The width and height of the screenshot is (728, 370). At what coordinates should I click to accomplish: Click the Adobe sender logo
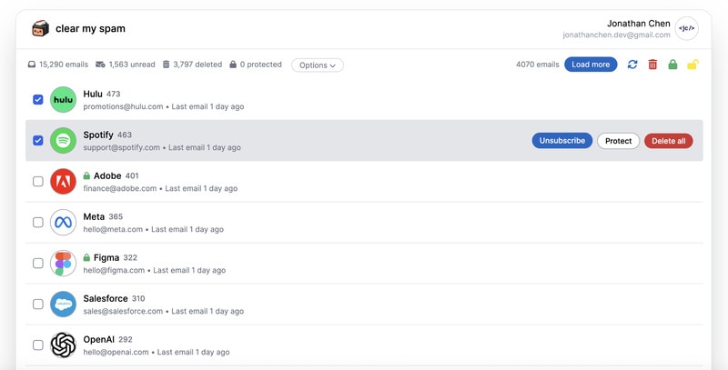point(63,182)
